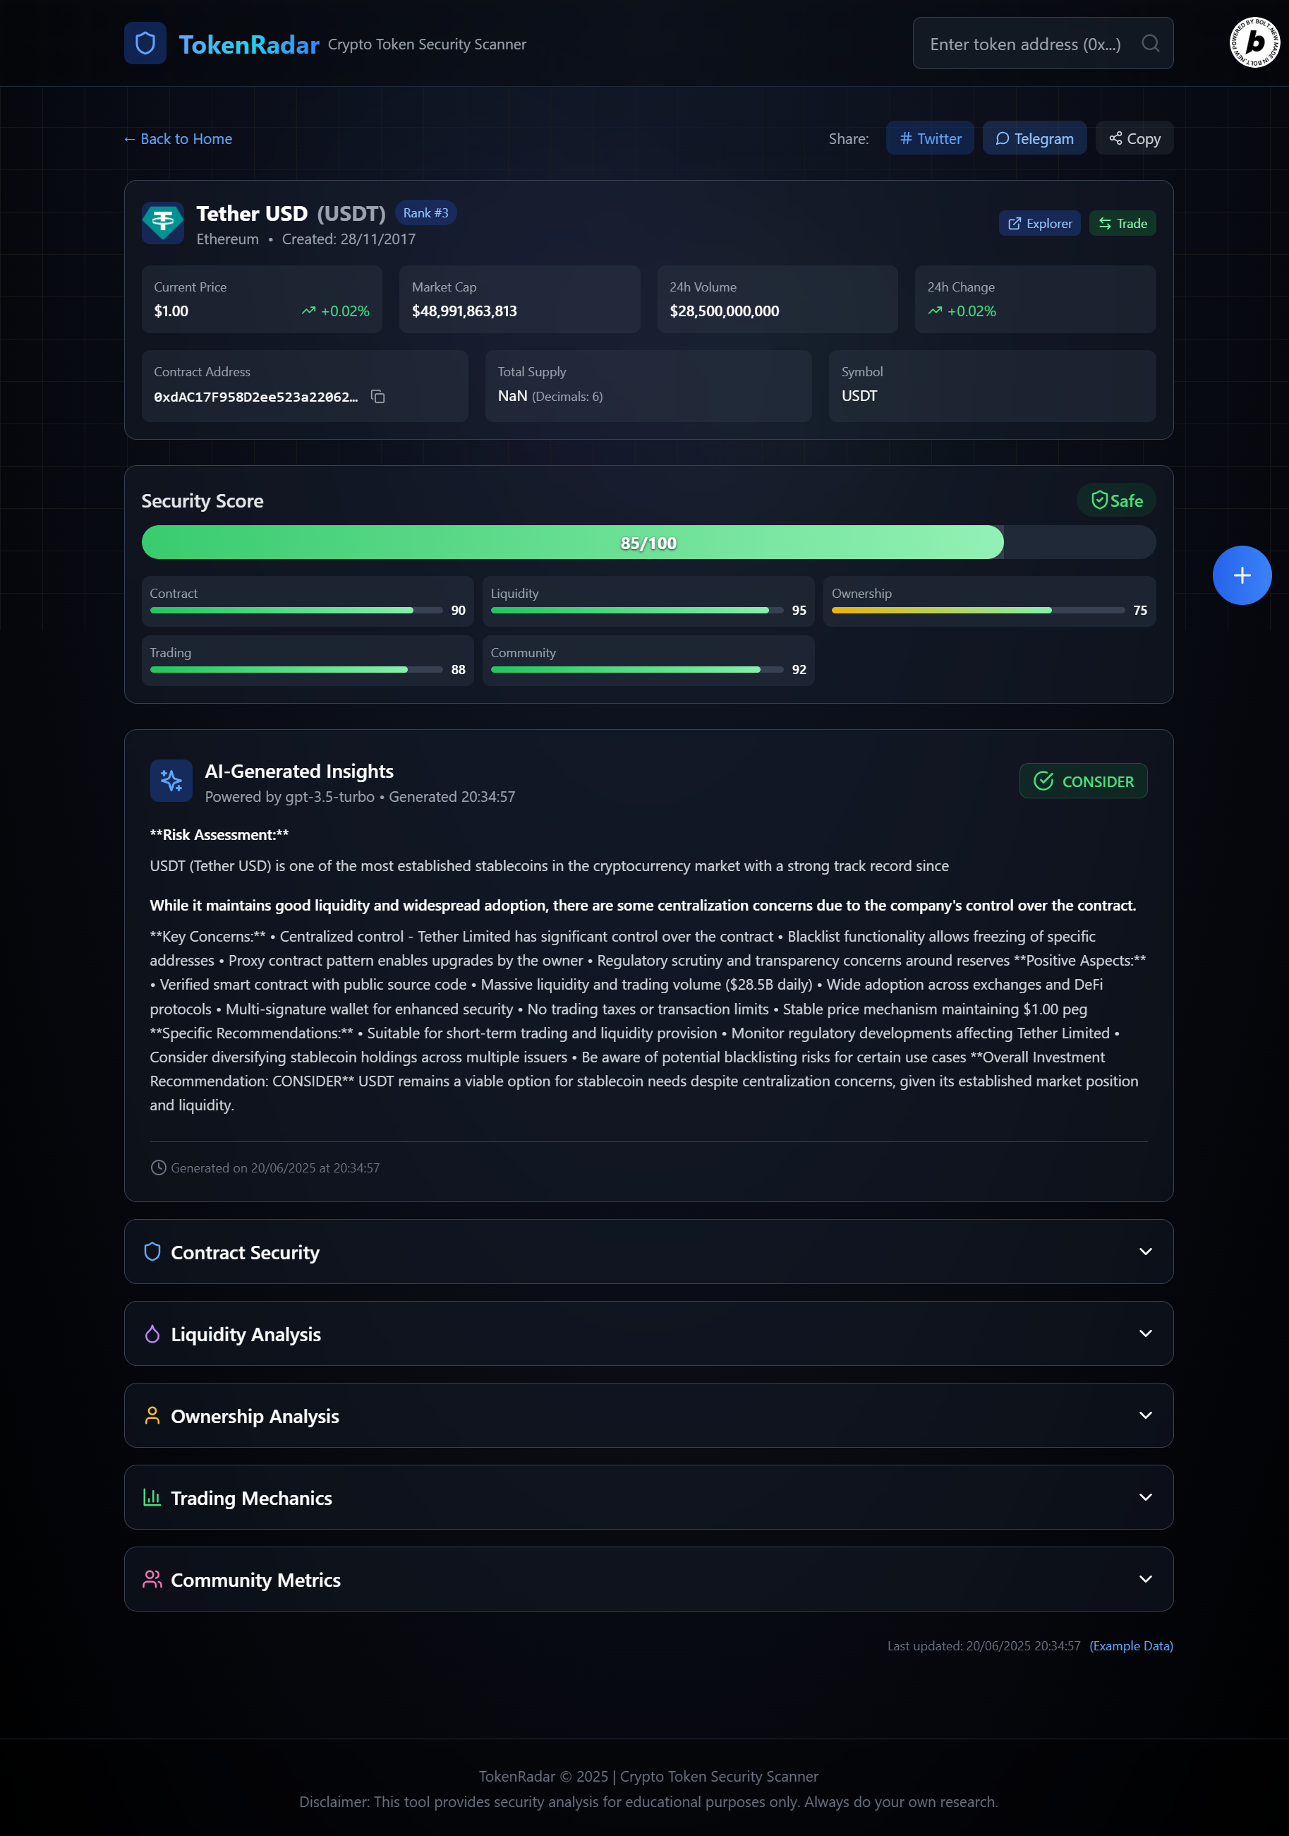This screenshot has width=1289, height=1836.
Task: Click the Total Supply NaN value
Action: click(512, 396)
